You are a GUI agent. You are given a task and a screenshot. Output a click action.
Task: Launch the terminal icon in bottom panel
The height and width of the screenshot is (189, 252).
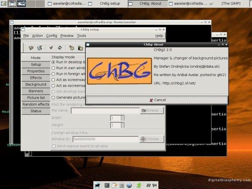(107, 185)
